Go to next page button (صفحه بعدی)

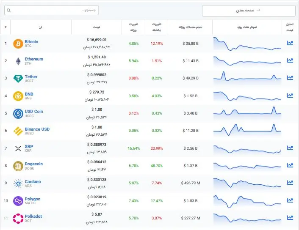(x=249, y=11)
